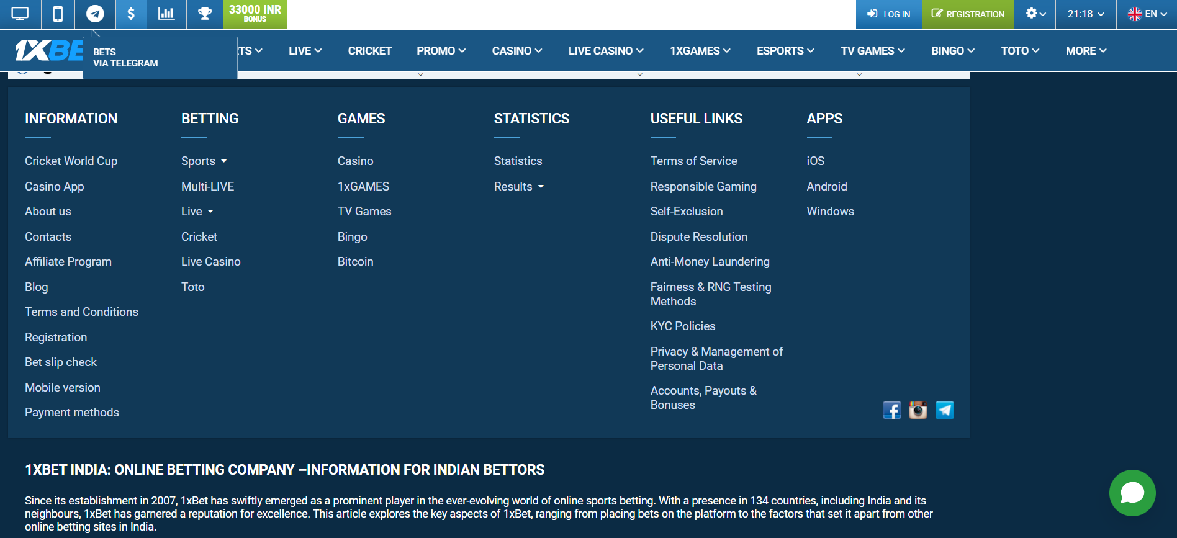Open Accounts, Payouts & Bonuses link
The width and height of the screenshot is (1177, 538).
click(703, 398)
